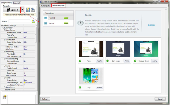Collapse the Home Button node
This screenshot has height=105, width=170.
click(x=5, y=30)
